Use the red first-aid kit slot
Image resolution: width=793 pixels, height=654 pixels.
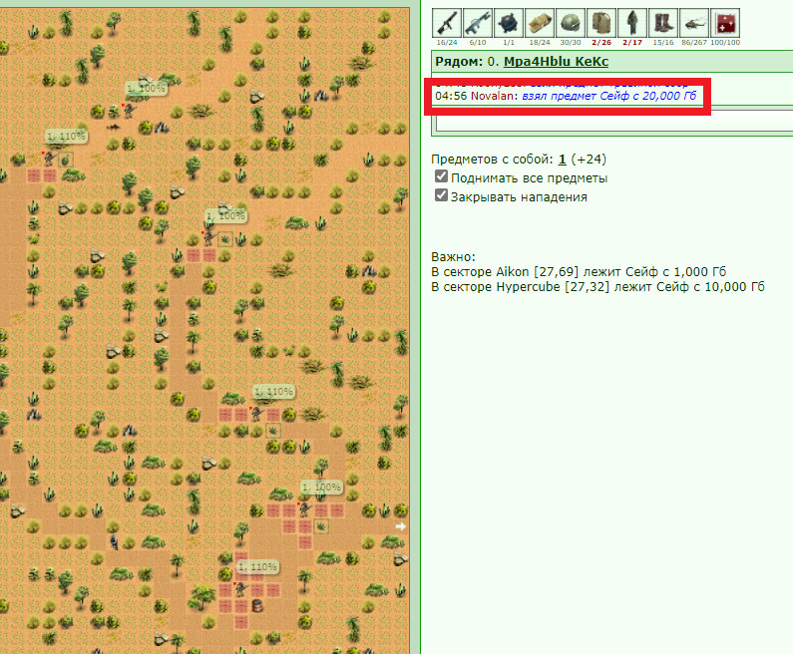[x=725, y=23]
